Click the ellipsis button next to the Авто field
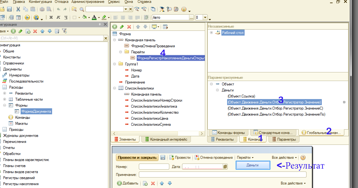358x188 pixels. [192, 17]
